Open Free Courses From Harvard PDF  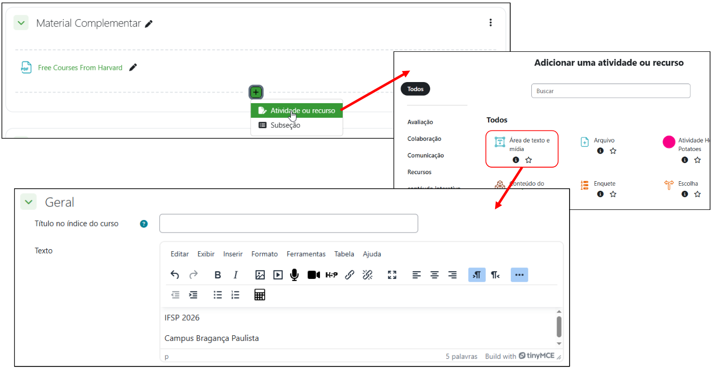(x=80, y=67)
